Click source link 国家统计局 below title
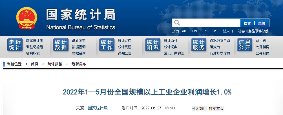The image size is (283, 115). 98,108
